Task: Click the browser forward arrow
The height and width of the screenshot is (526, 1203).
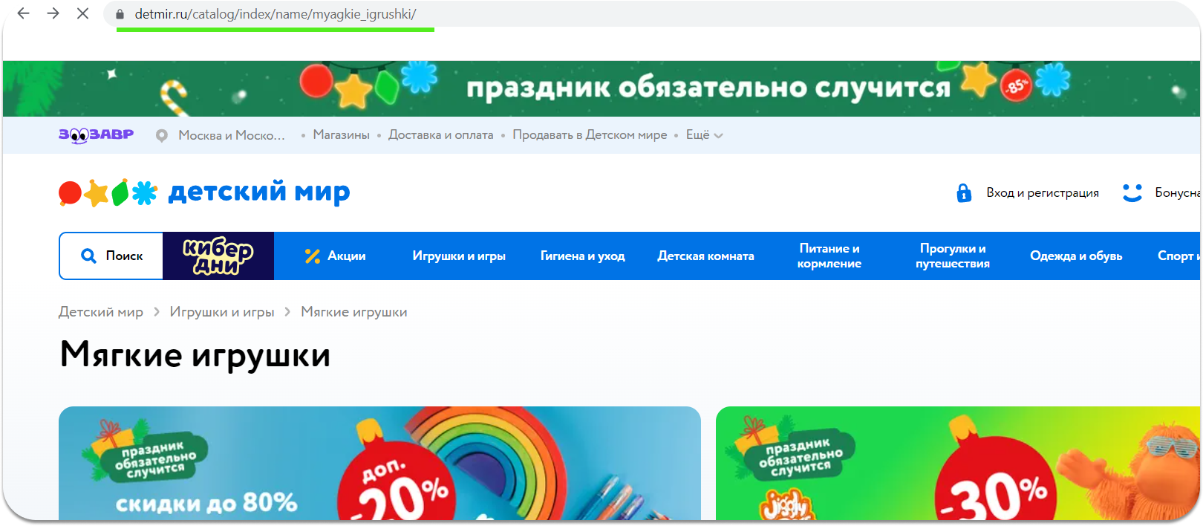Action: pos(53,13)
